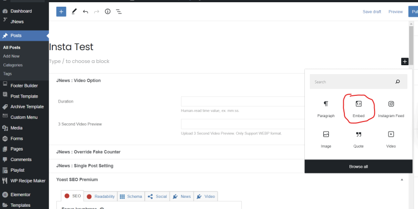
Task: Click the Yoast SEO Premium panel heading
Action: pos(77,179)
